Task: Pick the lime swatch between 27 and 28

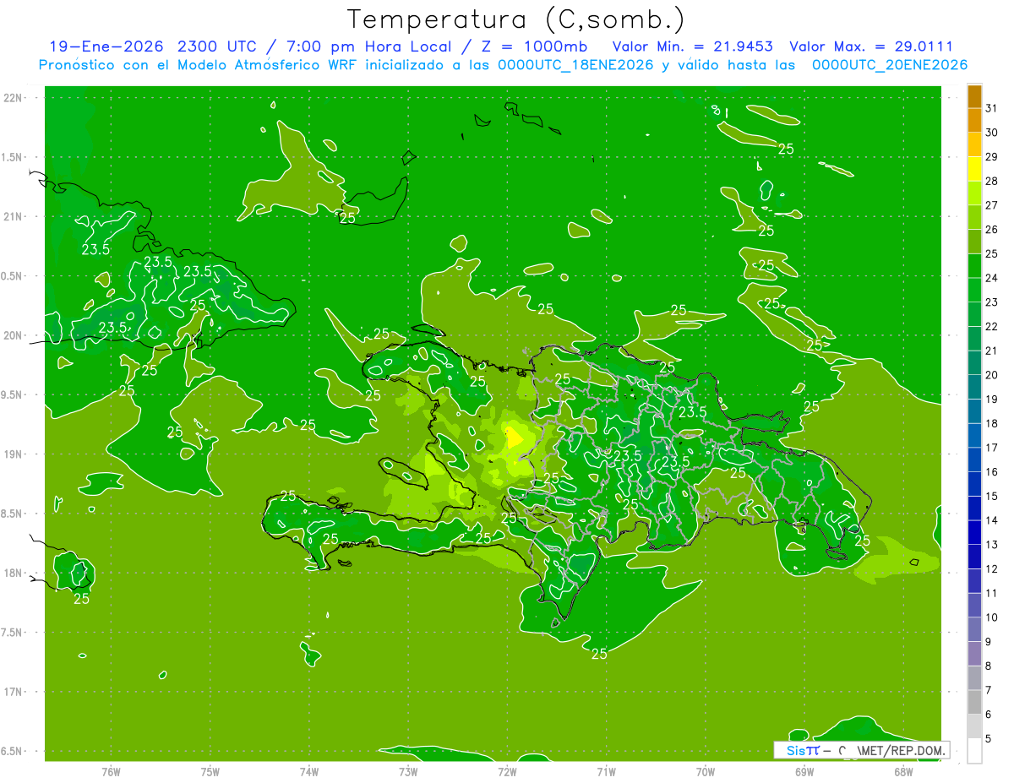Action: click(x=974, y=193)
